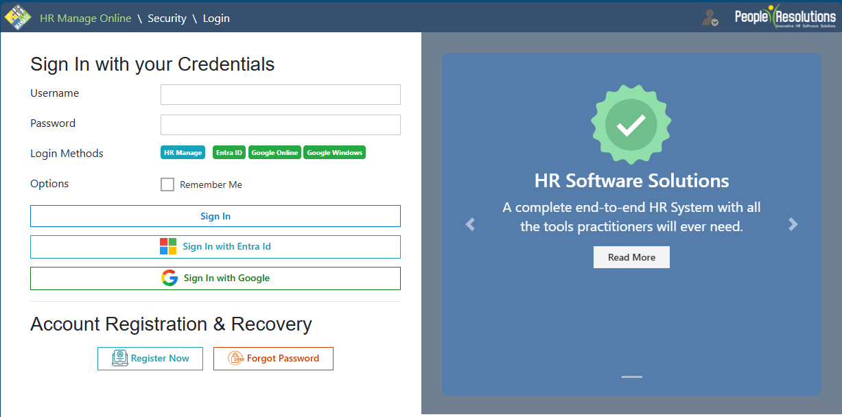
Task: Focus the Username input field
Action: (281, 95)
